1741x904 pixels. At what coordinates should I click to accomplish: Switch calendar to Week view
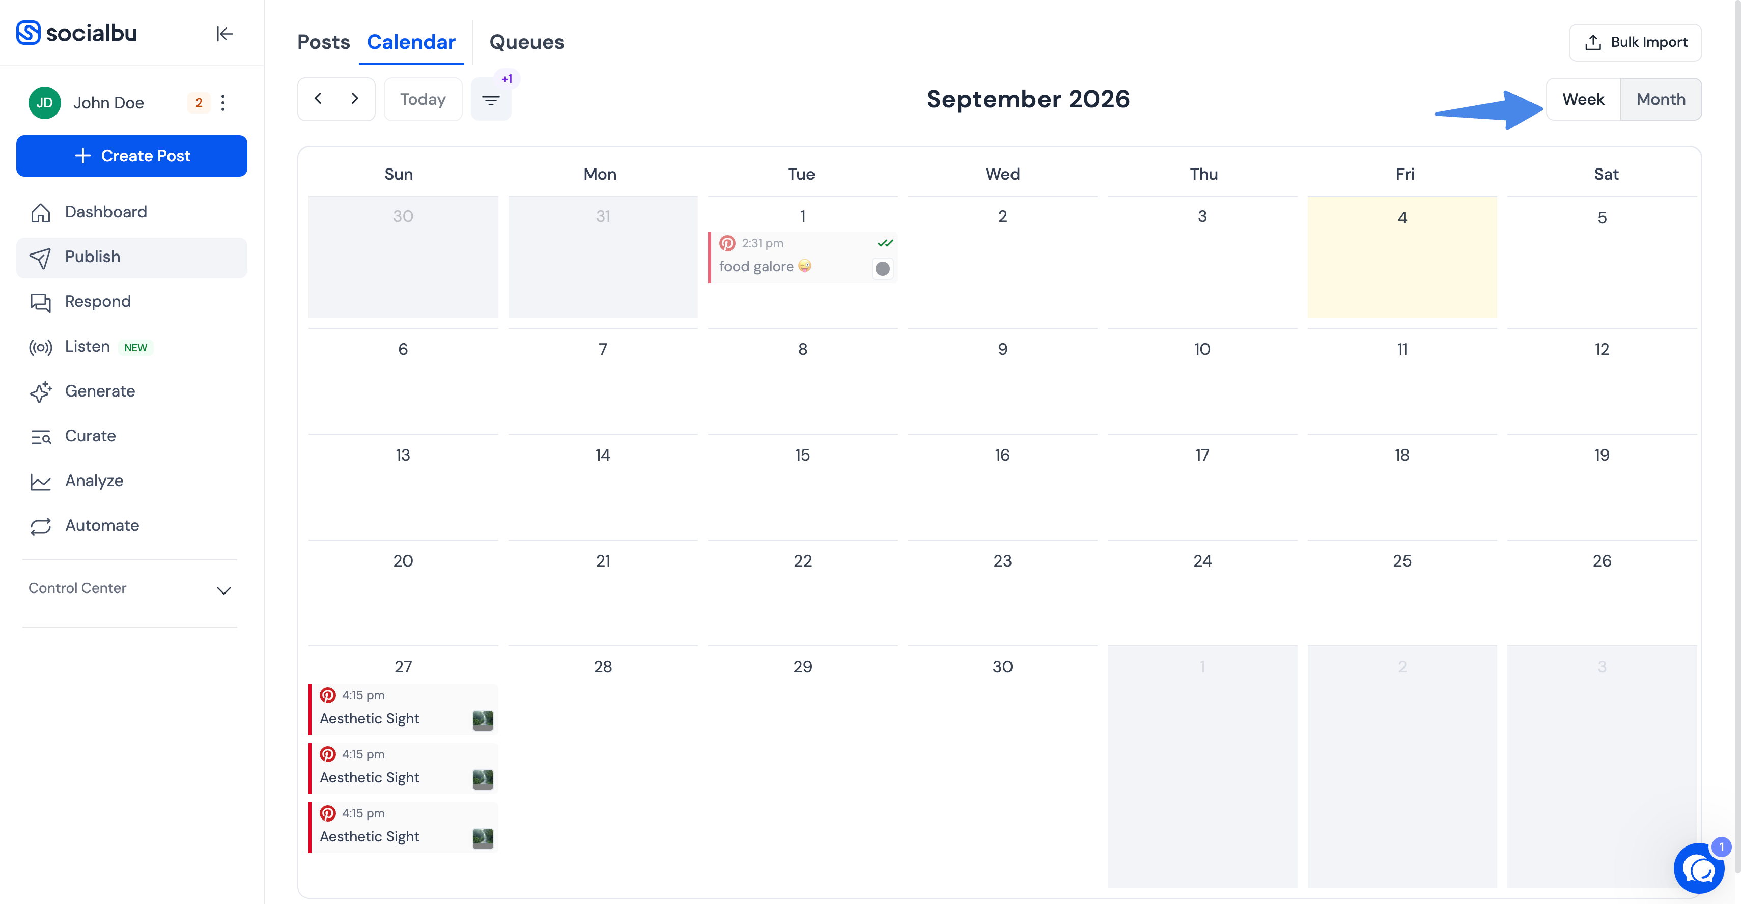(1583, 99)
